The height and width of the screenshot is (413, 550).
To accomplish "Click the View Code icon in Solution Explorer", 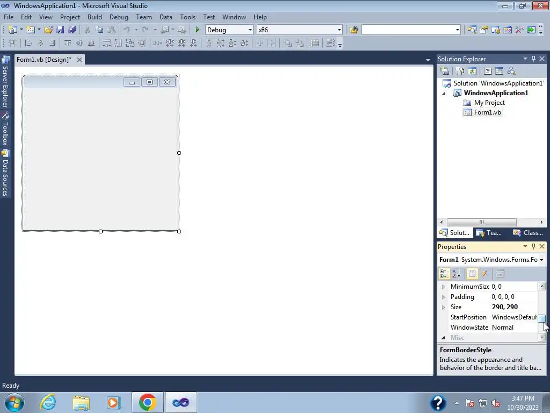I will (x=488, y=72).
